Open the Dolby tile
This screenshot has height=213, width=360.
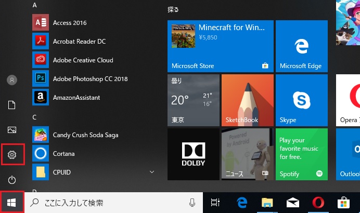coord(194,154)
